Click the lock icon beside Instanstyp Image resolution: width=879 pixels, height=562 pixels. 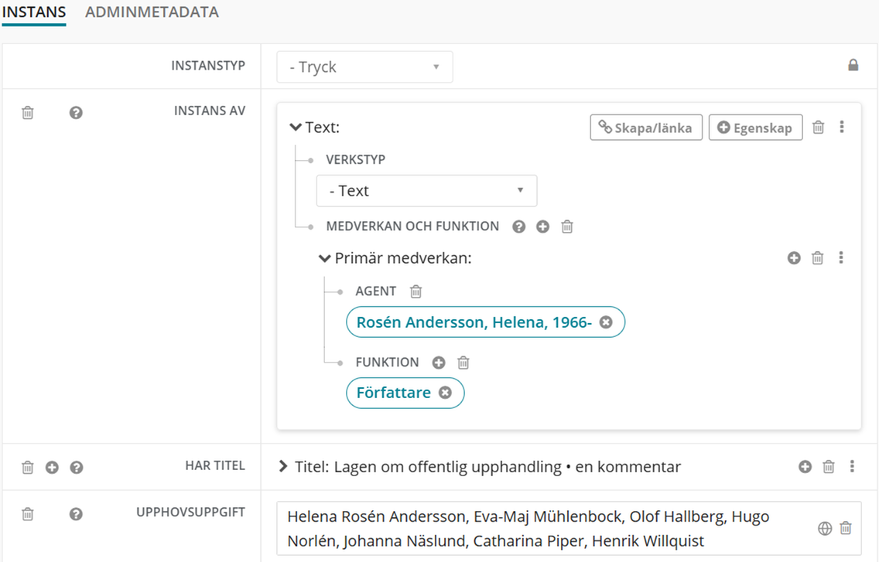coord(853,66)
